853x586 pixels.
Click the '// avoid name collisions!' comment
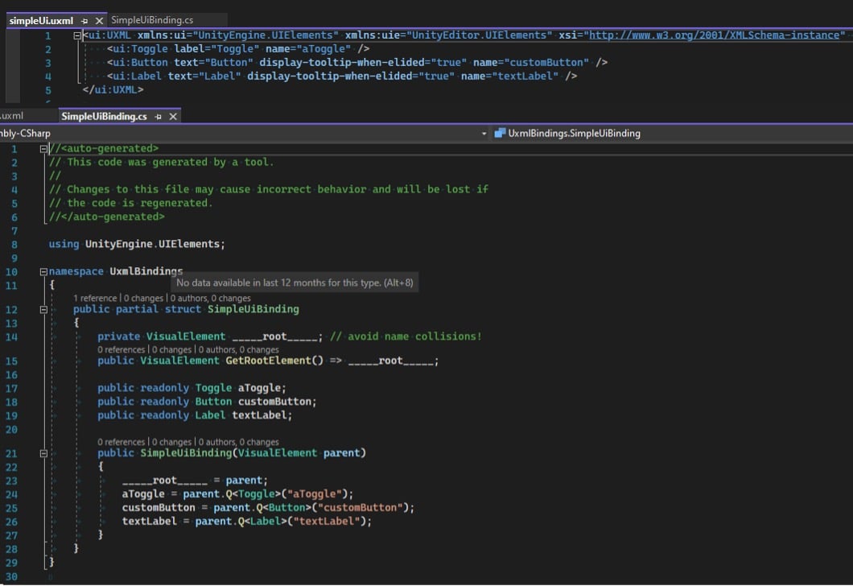[406, 336]
